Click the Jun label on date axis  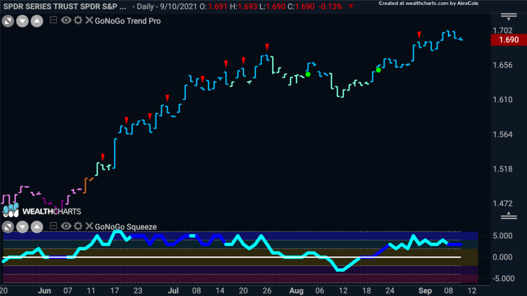pyautogui.click(x=44, y=291)
